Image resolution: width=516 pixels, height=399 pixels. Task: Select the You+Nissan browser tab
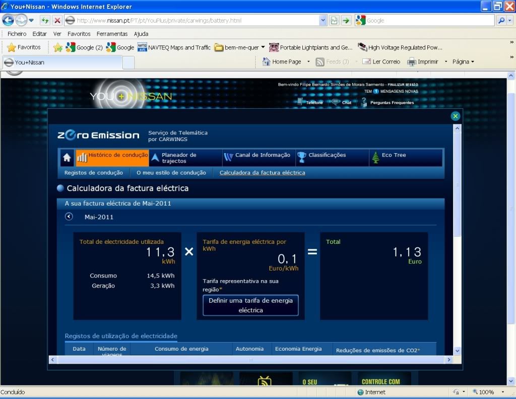[62, 62]
